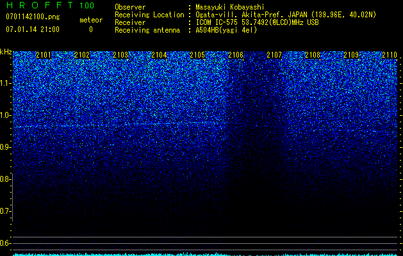Click the observer name Masayuki Kobayashi
Screen dimensions: 403x256
point(230,7)
